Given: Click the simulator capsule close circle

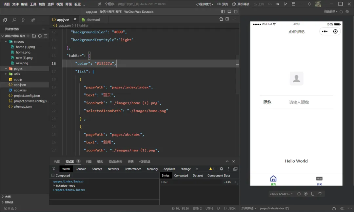Looking at the screenshot, I should (336, 32).
